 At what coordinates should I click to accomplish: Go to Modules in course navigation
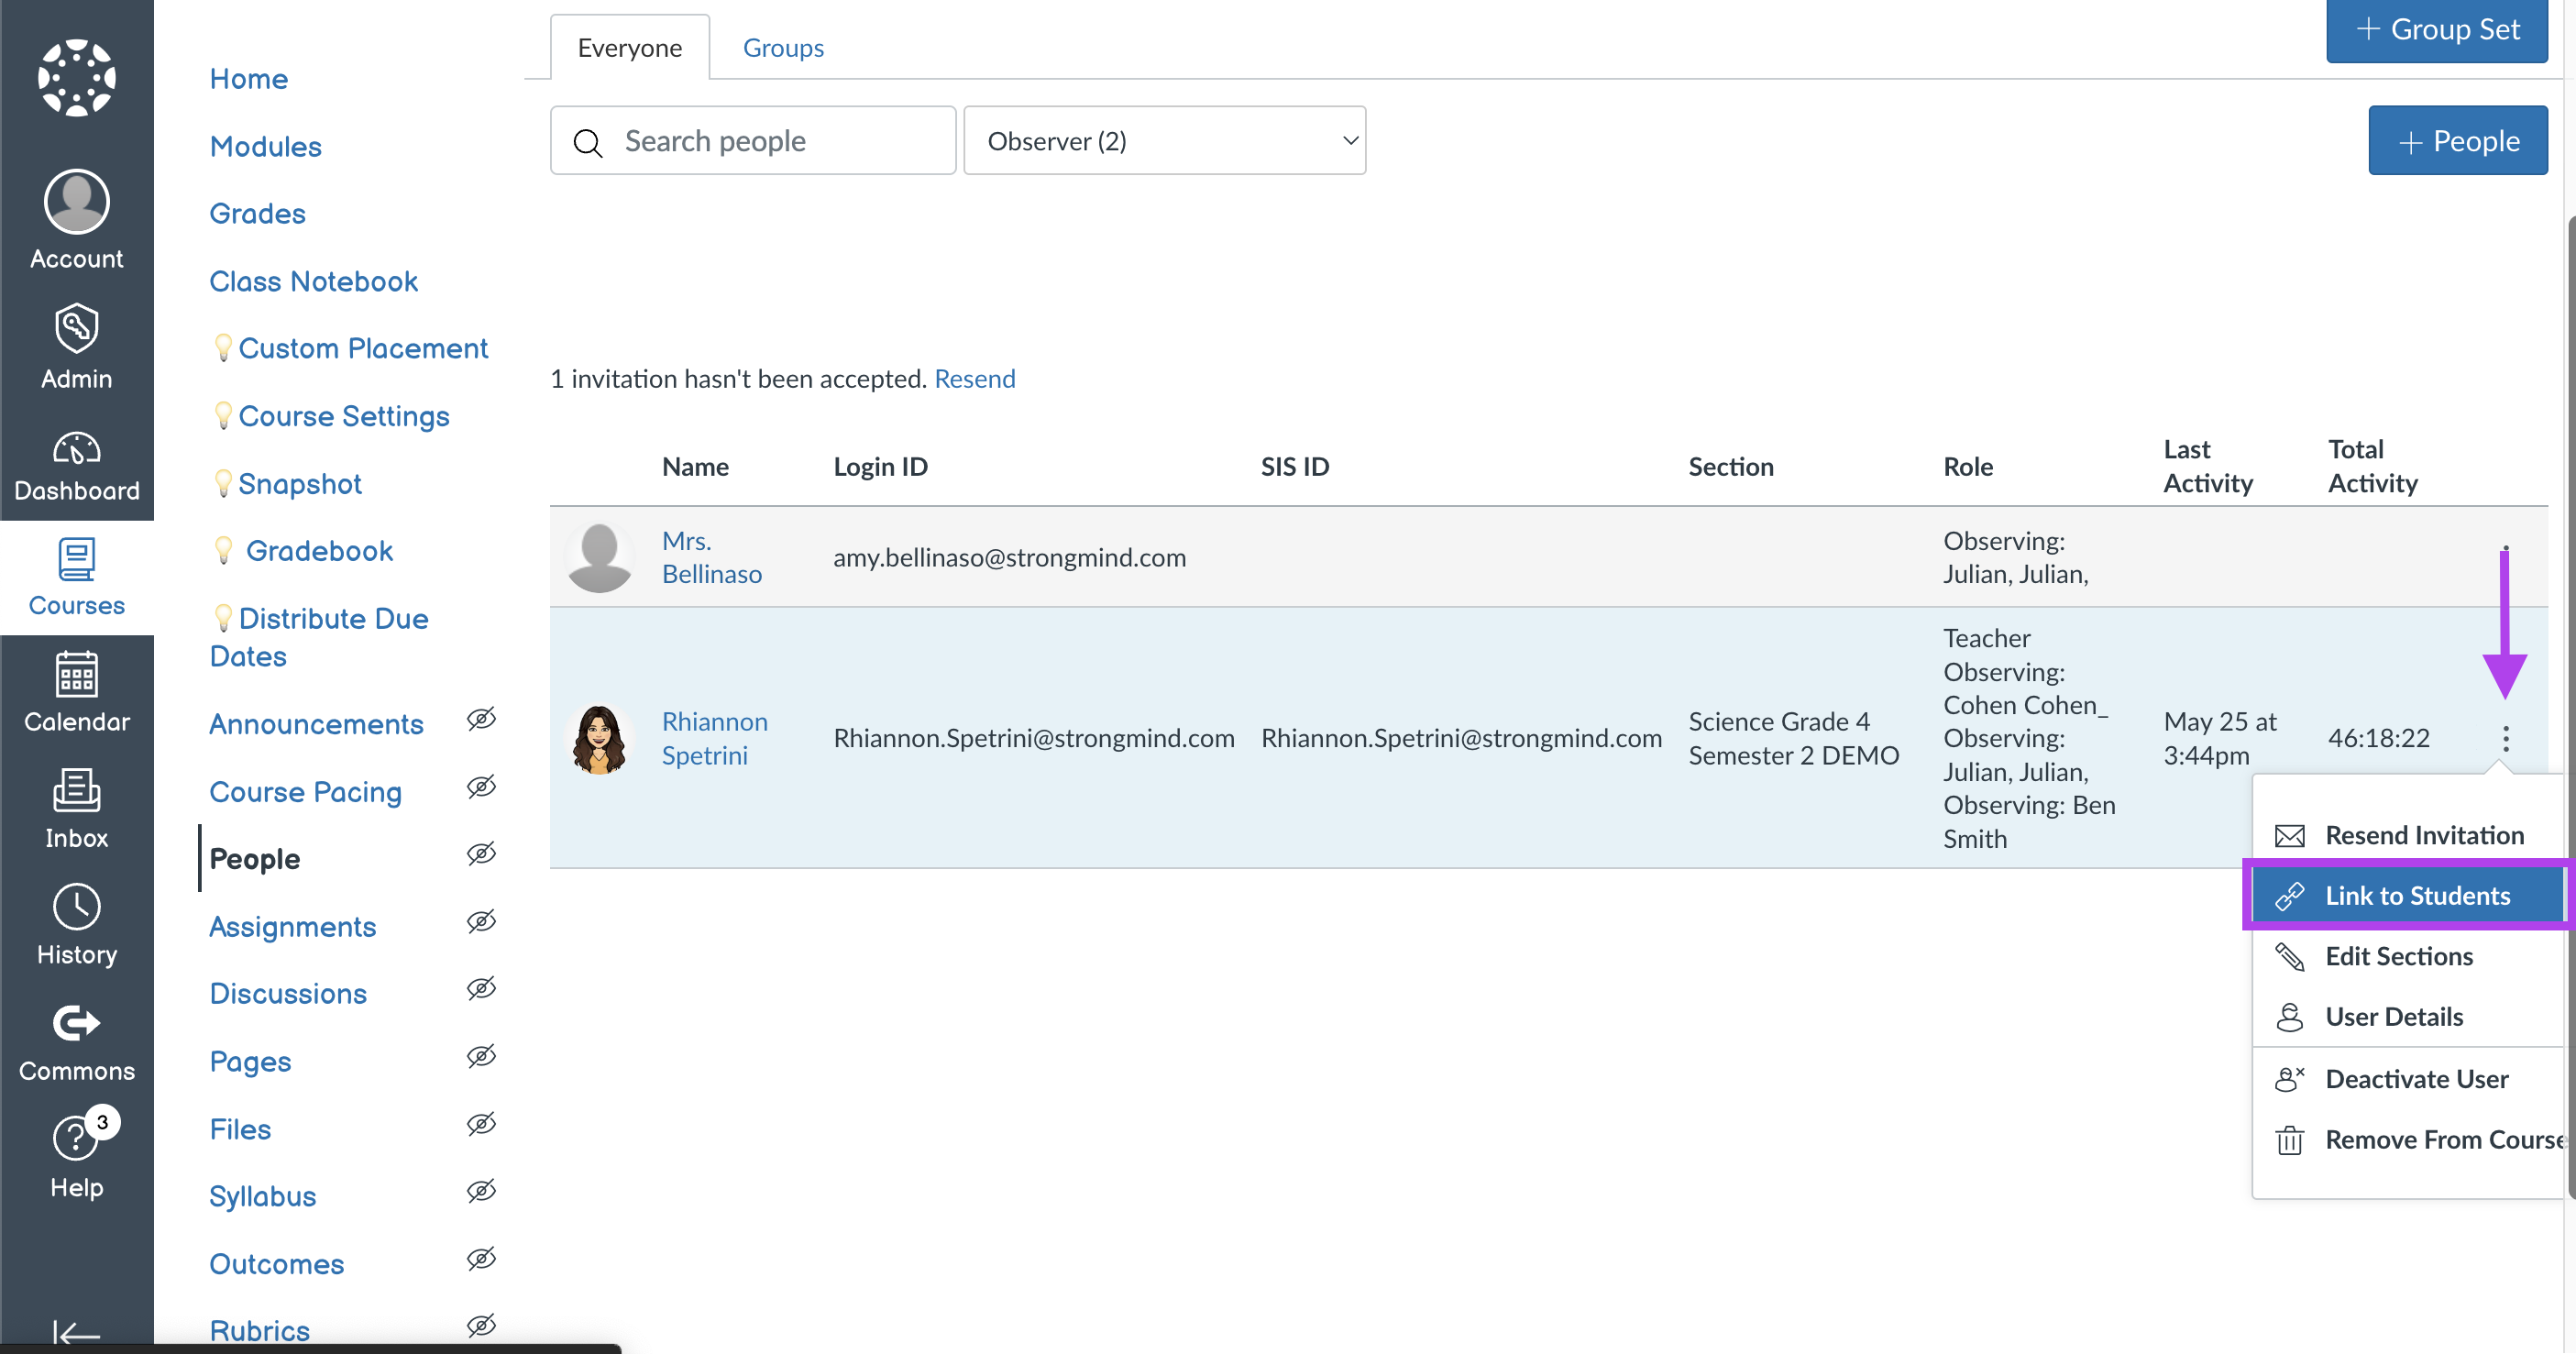[x=266, y=146]
